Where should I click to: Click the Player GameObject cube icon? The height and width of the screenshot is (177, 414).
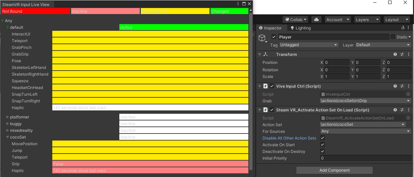pyautogui.click(x=262, y=38)
